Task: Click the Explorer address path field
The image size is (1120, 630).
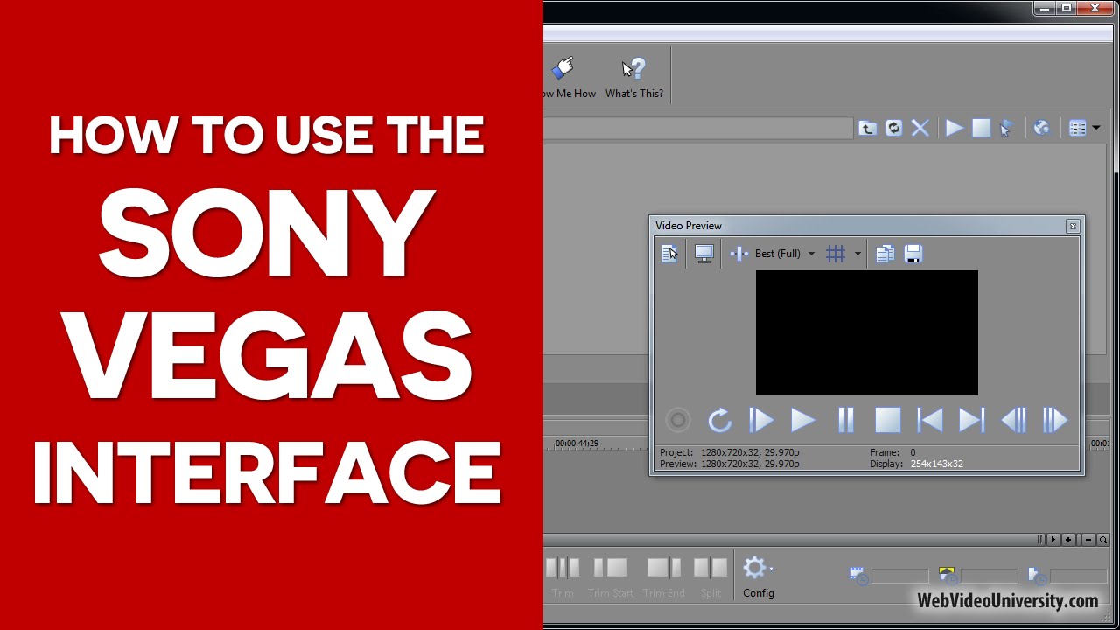Action: (x=697, y=129)
